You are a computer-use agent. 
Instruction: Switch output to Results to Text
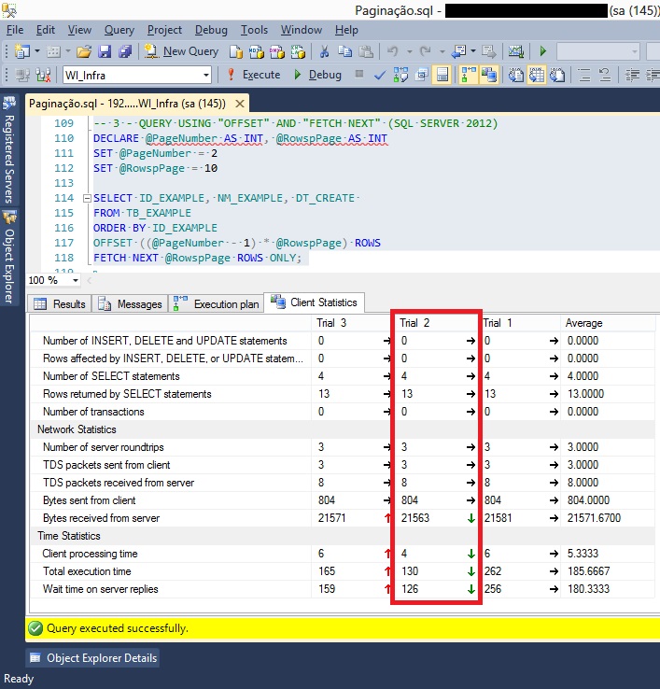point(516,75)
